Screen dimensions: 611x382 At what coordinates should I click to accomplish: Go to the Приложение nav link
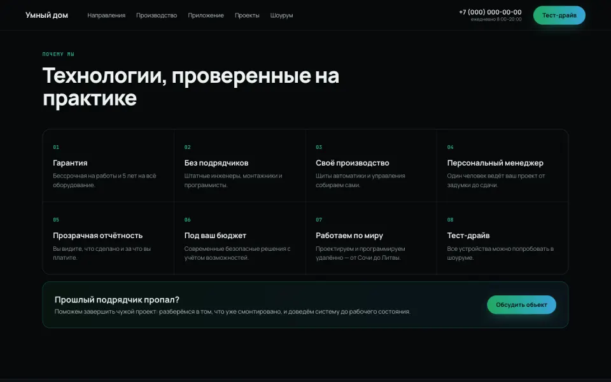pyautogui.click(x=206, y=15)
